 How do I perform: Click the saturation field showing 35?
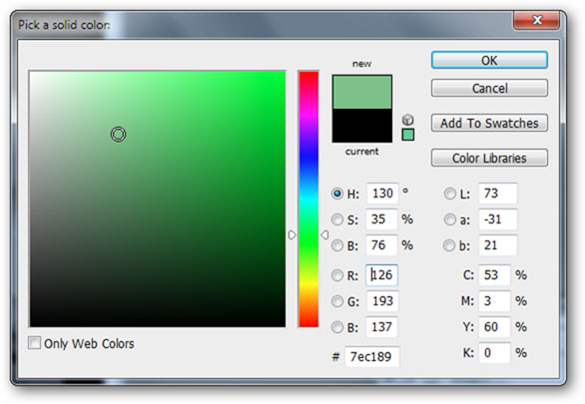(x=381, y=219)
